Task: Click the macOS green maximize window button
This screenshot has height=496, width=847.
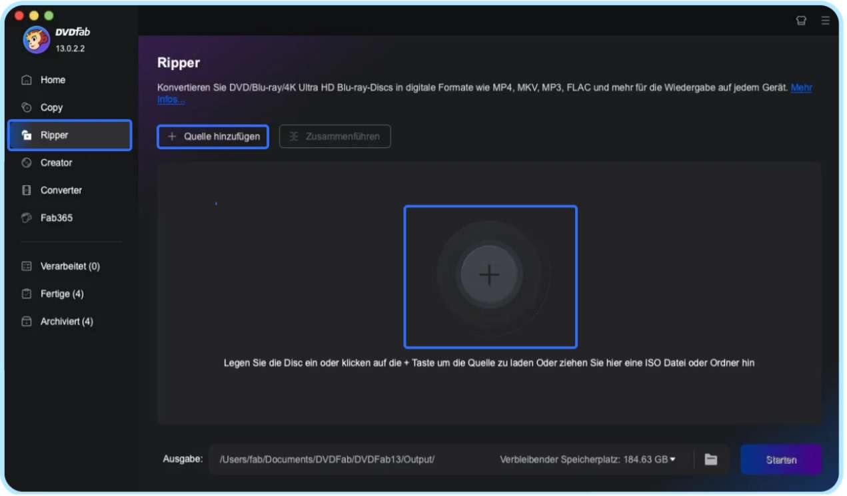Action: pyautogui.click(x=49, y=15)
